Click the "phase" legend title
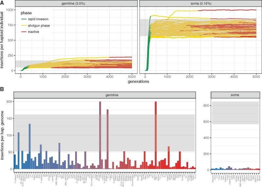This screenshot has width=262, height=187. [26, 13]
